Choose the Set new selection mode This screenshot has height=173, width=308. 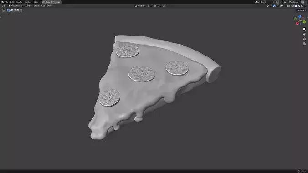click(x=9, y=10)
